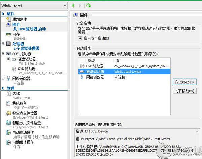Click the forward navigation arrow
This screenshot has width=202, height=159.
(80, 6)
